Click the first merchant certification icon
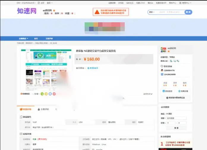The height and width of the screenshot is (150, 207). [x=171, y=61]
